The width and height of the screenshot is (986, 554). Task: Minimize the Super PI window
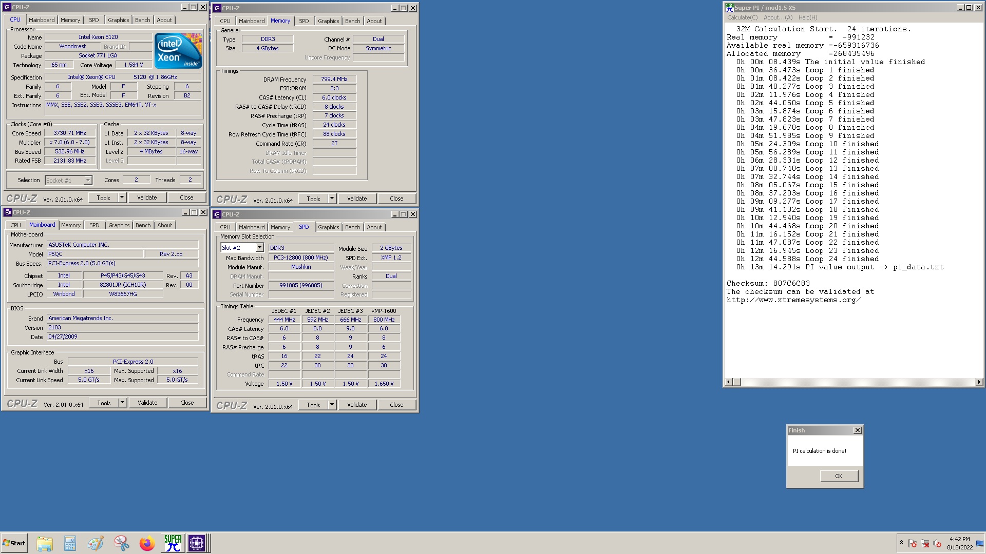(960, 8)
